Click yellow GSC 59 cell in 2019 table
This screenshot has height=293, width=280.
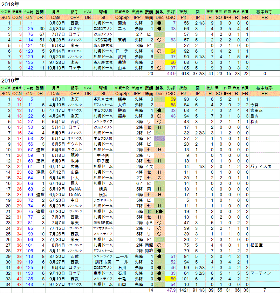[x=171, y=99]
